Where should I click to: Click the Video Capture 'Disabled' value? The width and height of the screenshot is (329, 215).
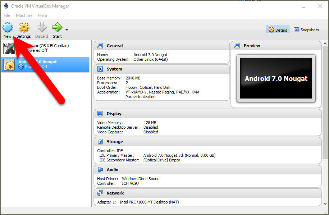coord(151,132)
